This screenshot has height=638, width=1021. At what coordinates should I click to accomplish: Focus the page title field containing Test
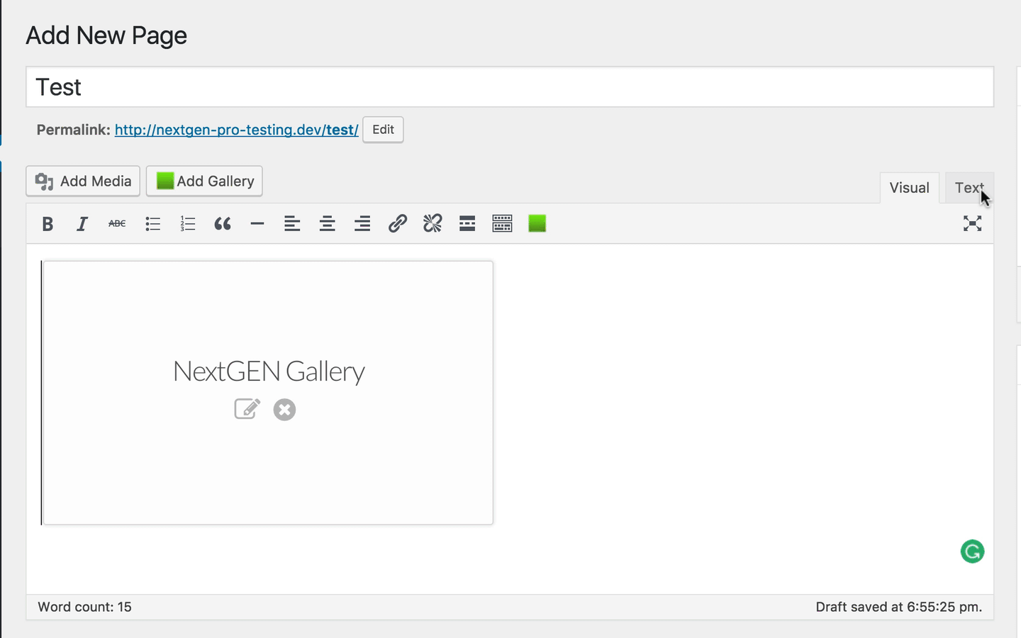tap(510, 87)
